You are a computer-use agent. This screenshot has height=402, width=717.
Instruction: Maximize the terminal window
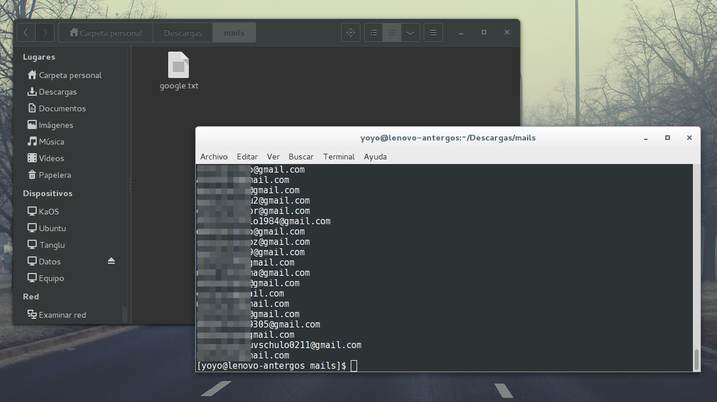pyautogui.click(x=668, y=138)
